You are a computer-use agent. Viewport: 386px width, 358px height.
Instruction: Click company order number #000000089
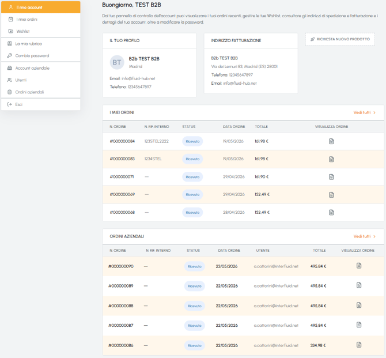(120, 286)
